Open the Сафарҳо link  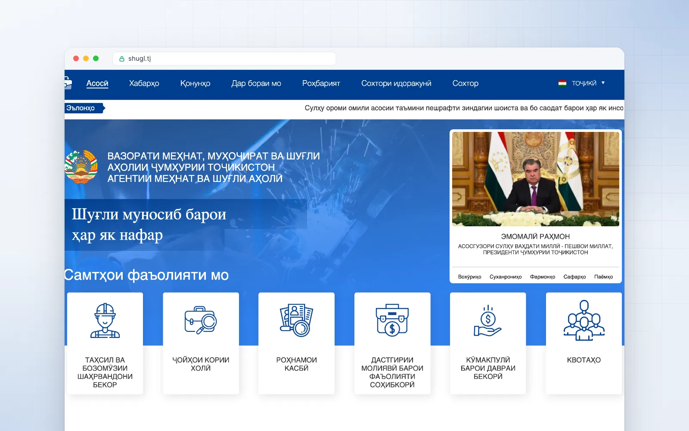click(574, 277)
